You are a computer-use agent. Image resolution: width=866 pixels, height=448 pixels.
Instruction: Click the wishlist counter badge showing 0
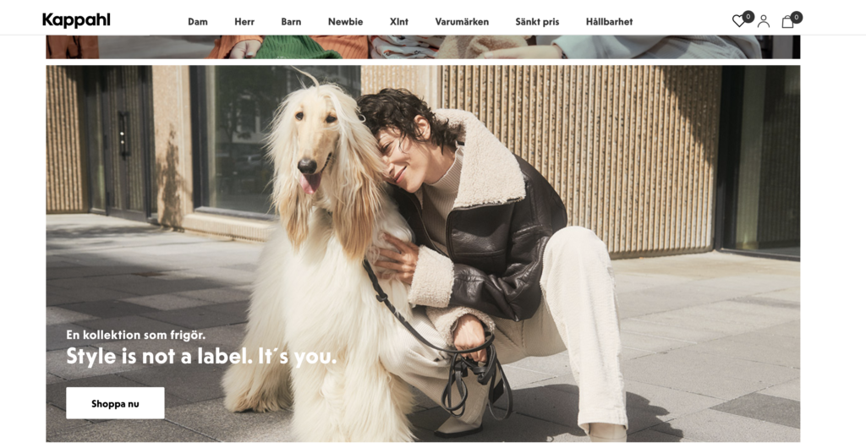(x=748, y=17)
